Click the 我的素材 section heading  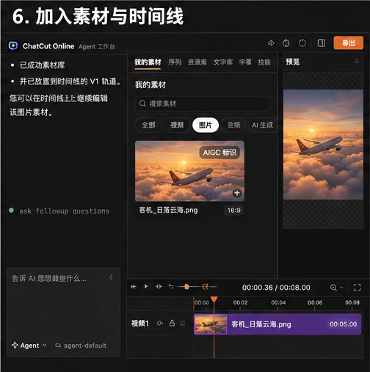[150, 85]
